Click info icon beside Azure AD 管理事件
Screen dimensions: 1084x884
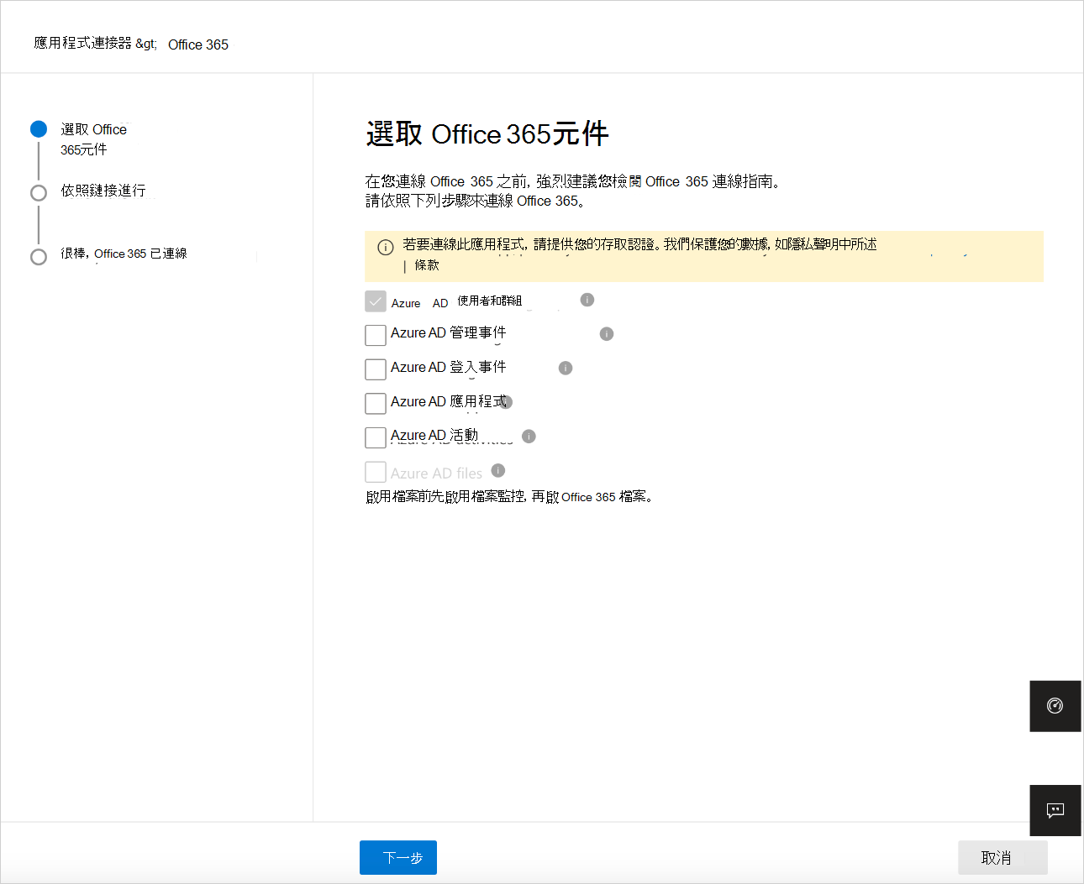tap(607, 334)
